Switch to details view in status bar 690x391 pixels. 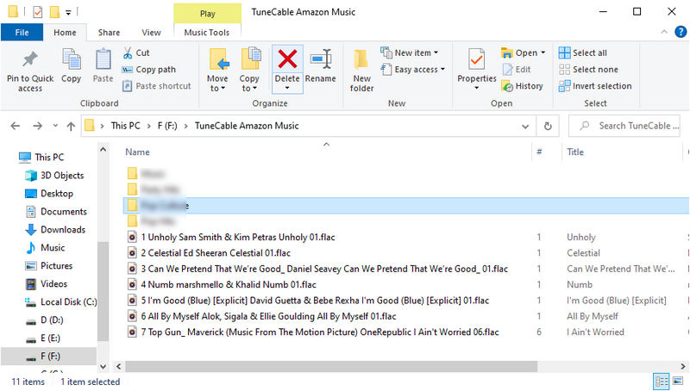[x=662, y=382]
